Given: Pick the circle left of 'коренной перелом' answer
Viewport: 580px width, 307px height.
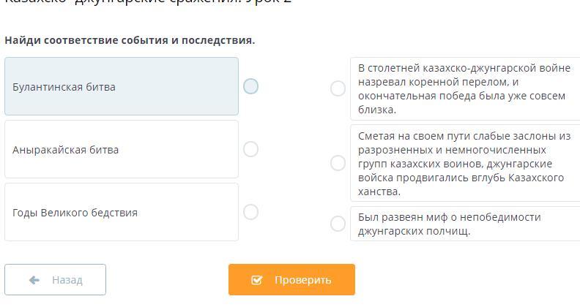Looking at the screenshot, I should point(338,88).
